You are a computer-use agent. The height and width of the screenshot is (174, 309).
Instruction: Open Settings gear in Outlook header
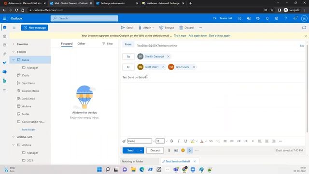pos(277,18)
